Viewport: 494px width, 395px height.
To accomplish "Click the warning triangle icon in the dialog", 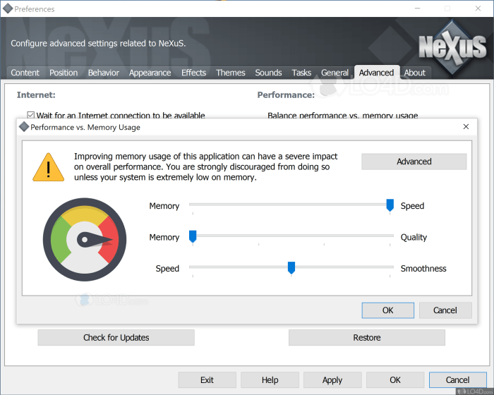I will 48,167.
